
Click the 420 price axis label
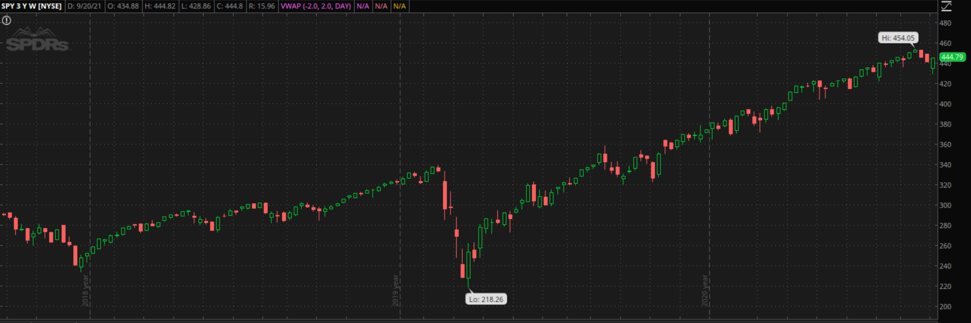click(945, 84)
